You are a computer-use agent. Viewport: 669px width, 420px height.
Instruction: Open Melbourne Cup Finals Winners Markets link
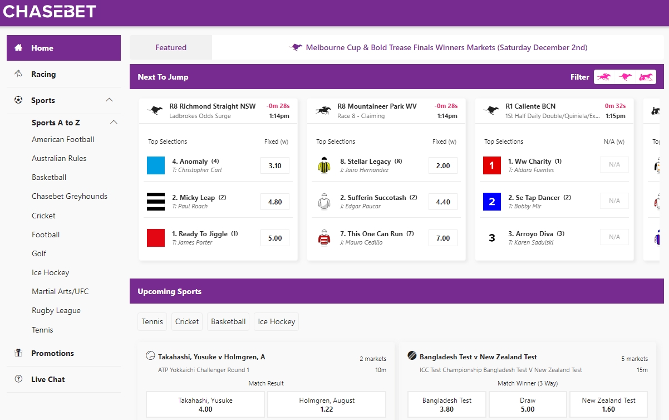click(446, 48)
